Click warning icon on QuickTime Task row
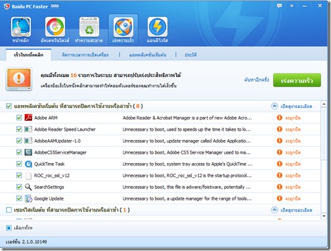Screen dimensions: 331x251 tap(280, 164)
